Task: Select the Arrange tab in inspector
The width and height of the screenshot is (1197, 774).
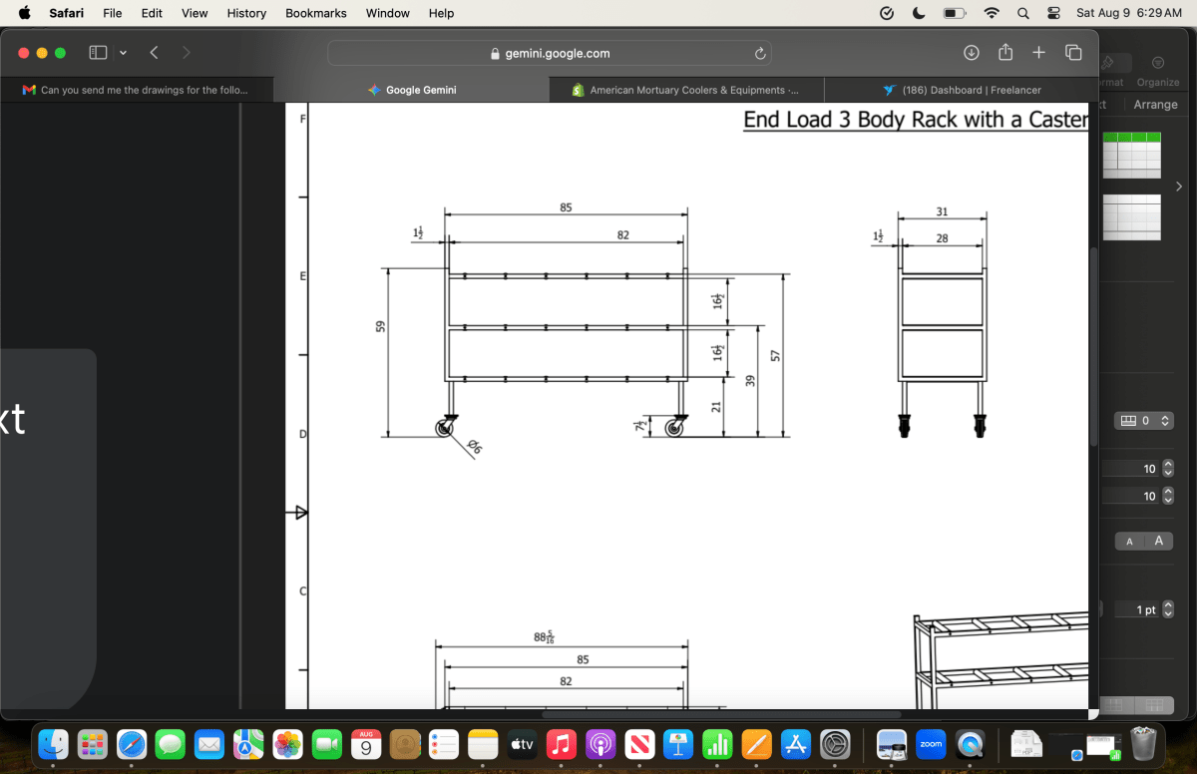Action: 1155,105
